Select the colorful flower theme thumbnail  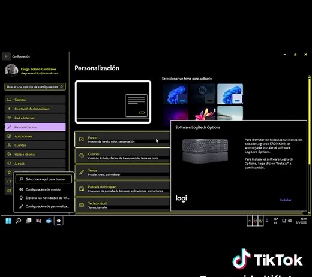(x=203, y=113)
